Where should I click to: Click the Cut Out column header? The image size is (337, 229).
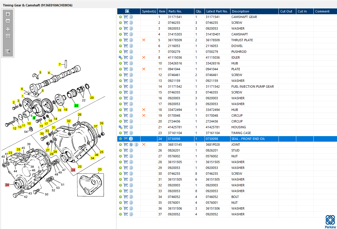point(287,11)
